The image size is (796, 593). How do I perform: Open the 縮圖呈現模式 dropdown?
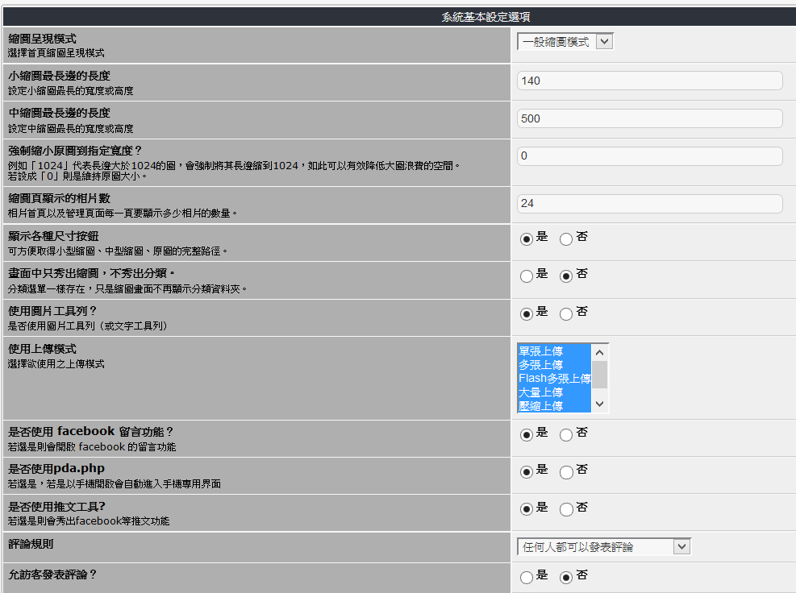click(565, 41)
